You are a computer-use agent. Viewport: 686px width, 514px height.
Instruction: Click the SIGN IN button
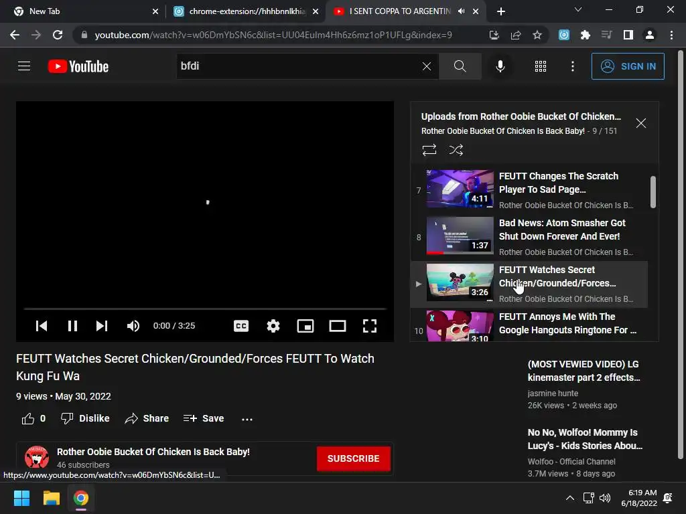627,66
